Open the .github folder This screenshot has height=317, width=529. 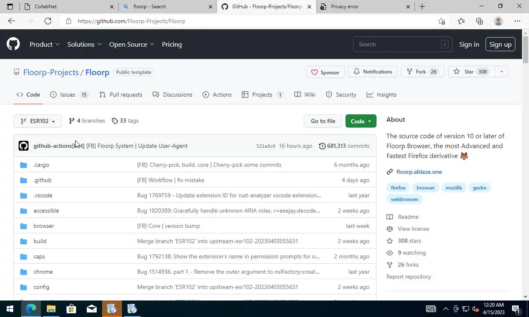43,180
